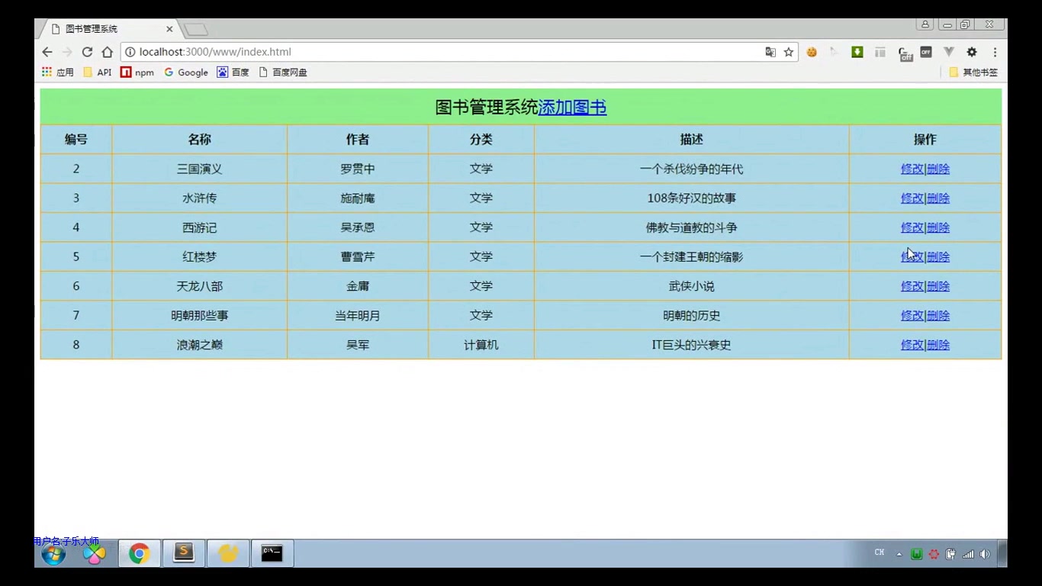Switch to Chrome in the taskbar
1042x586 pixels.
[x=140, y=554]
